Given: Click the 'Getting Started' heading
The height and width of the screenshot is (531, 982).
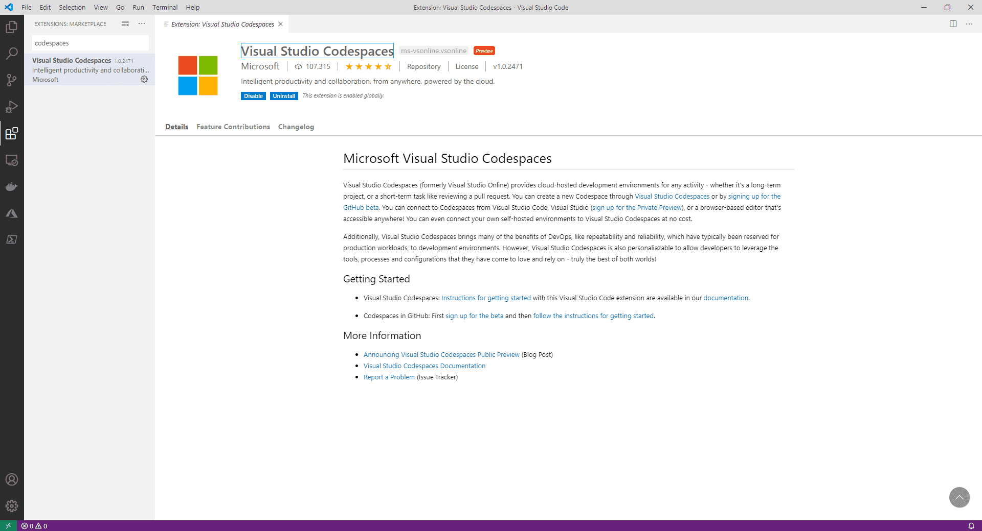Looking at the screenshot, I should click(x=376, y=279).
